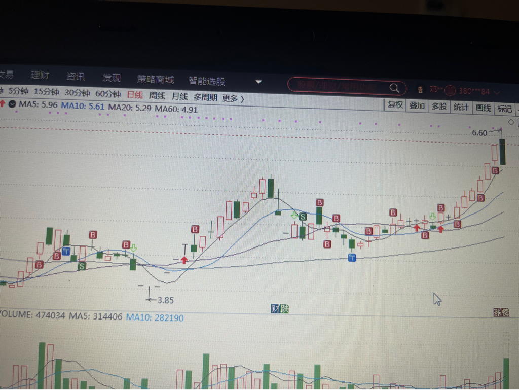Screen dimensions: 519x390
Task: Switch to the 5分钟 period tab
Action: point(18,91)
